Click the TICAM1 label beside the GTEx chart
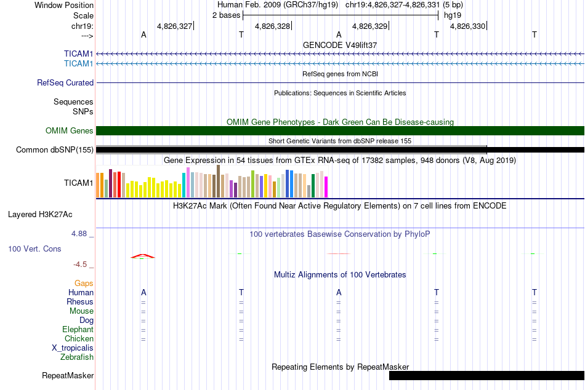Viewport: 585px width, 390px height. (78, 183)
